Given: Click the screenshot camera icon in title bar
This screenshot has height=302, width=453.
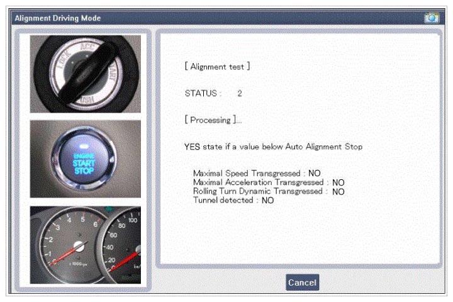Looking at the screenshot, I should tap(432, 18).
